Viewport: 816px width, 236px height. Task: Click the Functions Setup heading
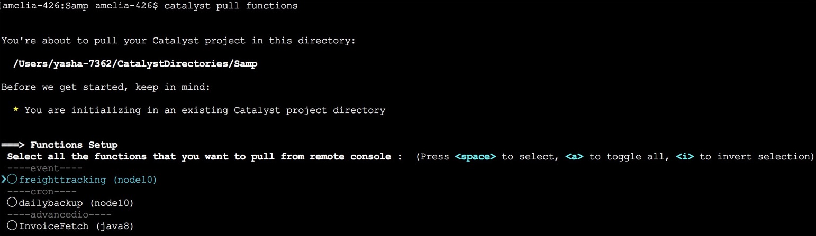(74, 145)
